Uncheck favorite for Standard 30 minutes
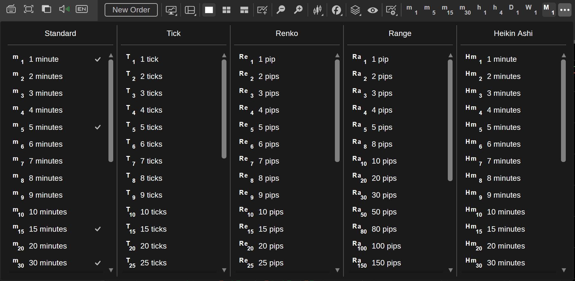Viewport: 575px width, 281px height. (x=98, y=263)
